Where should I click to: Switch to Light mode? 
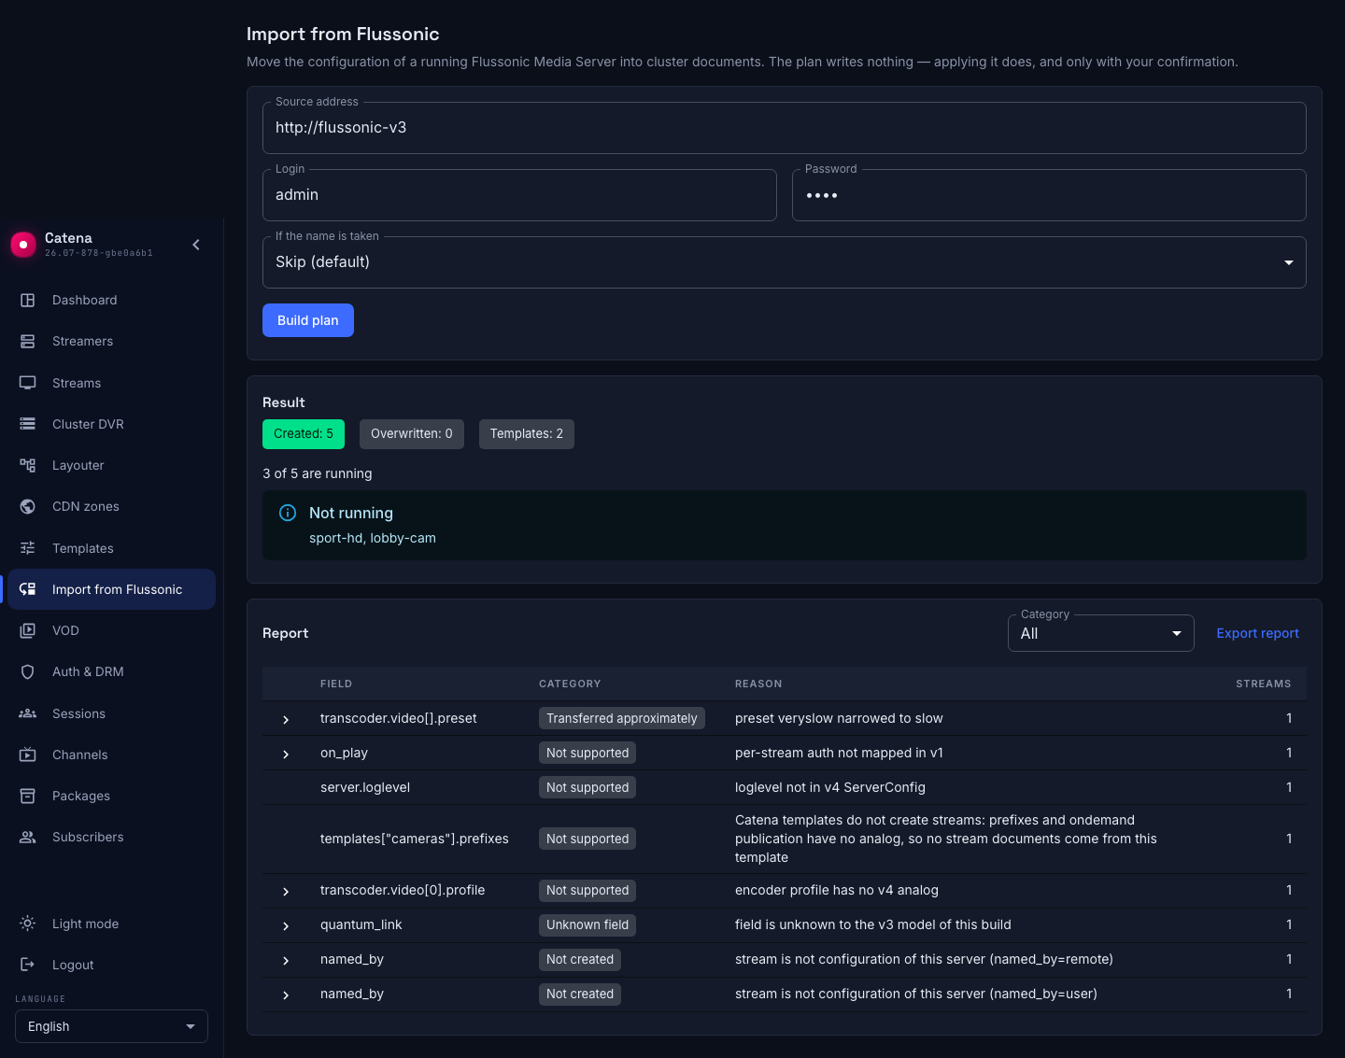click(112, 924)
